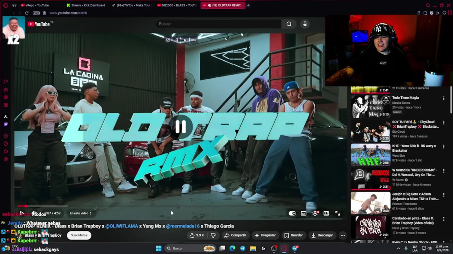Toggle autoplay switch in player
Image resolution: width=453 pixels, height=254 pixels.
point(292,213)
